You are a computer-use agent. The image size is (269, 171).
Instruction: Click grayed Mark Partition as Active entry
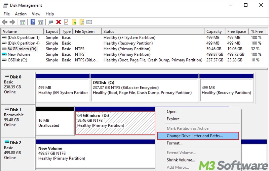[x=198, y=128]
